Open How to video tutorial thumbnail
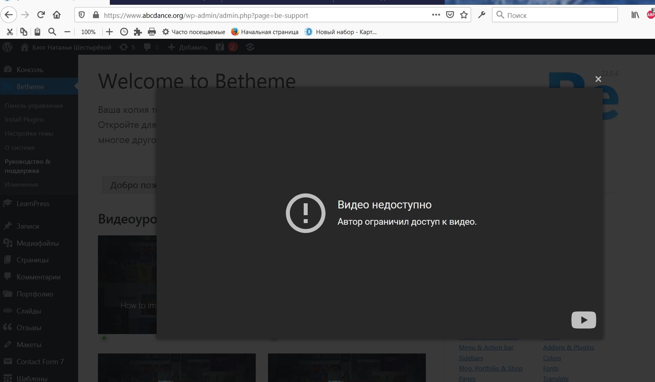Screen dimensions: 655x382 click(127, 285)
